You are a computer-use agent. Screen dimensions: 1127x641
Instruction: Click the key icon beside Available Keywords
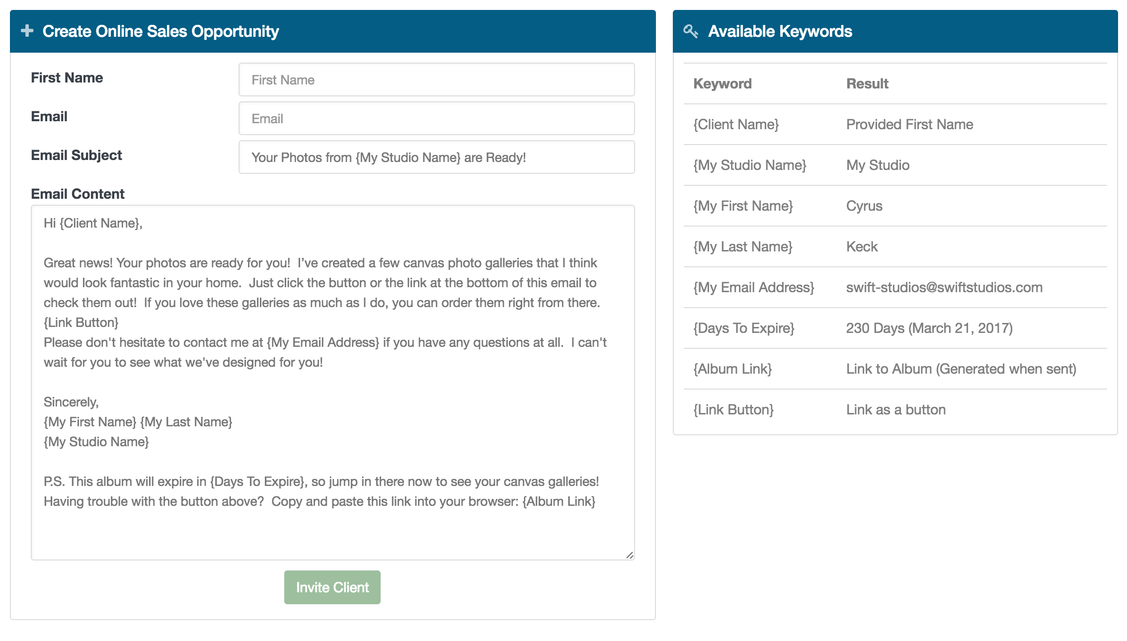click(691, 31)
